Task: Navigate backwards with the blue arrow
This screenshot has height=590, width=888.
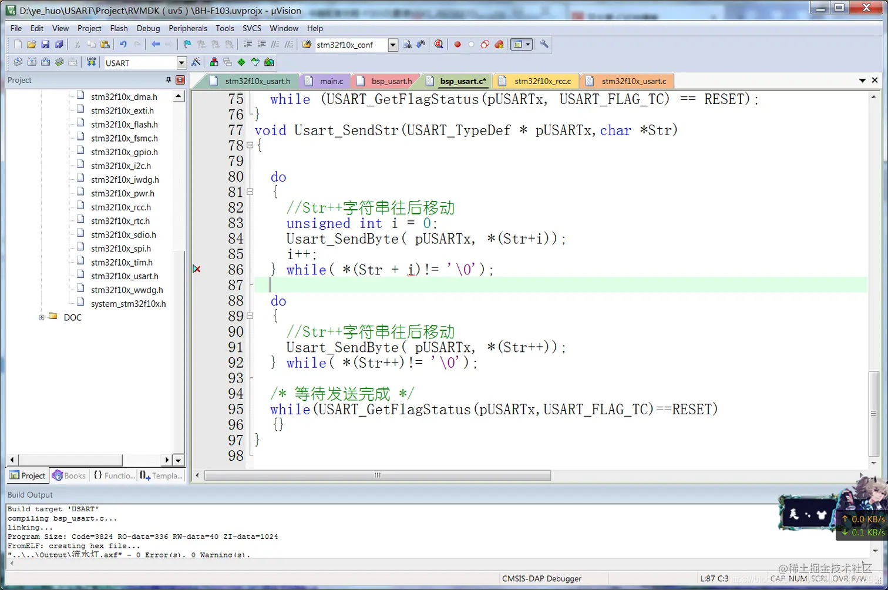Action: pyautogui.click(x=156, y=44)
